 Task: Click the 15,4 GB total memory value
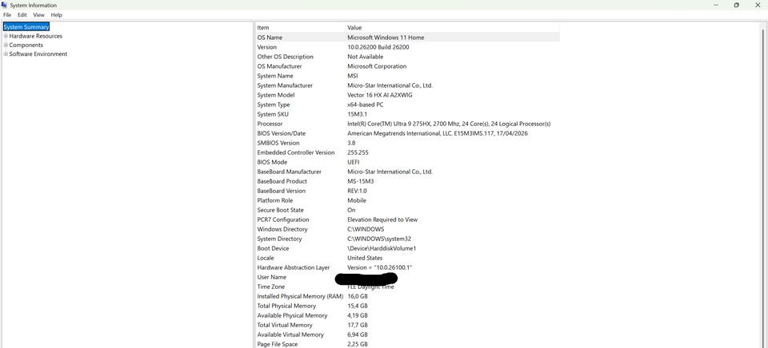(358, 306)
